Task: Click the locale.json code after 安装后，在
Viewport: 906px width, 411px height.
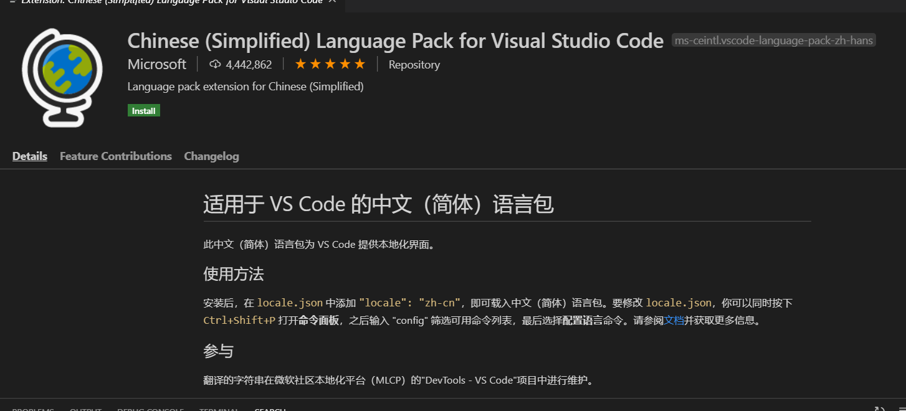Action: click(x=290, y=303)
